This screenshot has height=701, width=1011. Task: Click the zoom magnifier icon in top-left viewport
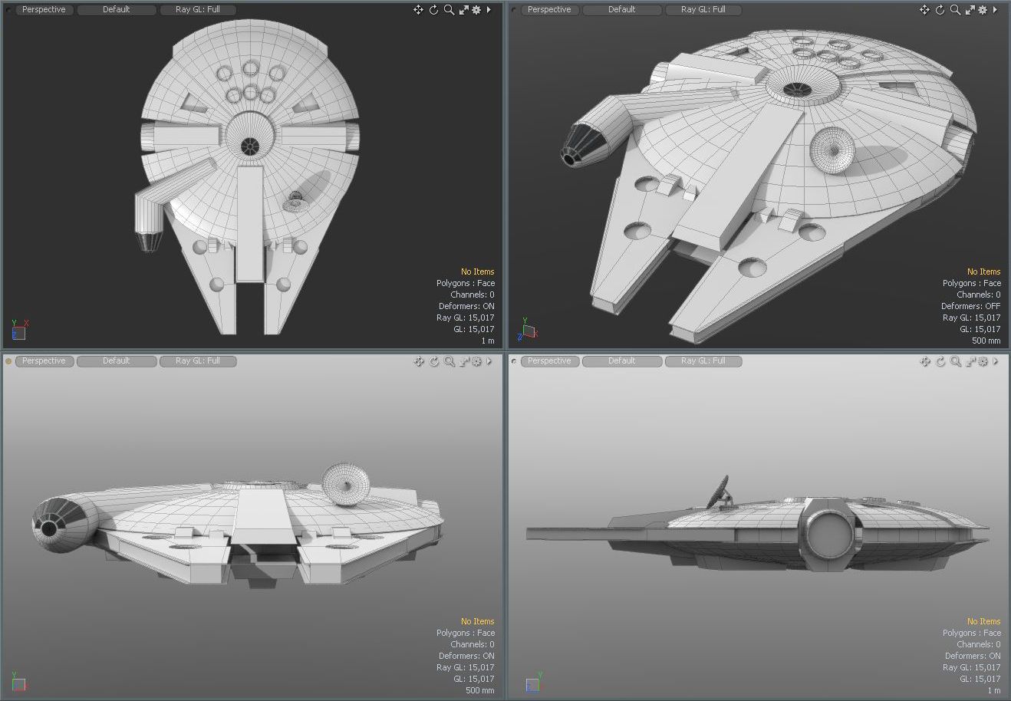[449, 10]
